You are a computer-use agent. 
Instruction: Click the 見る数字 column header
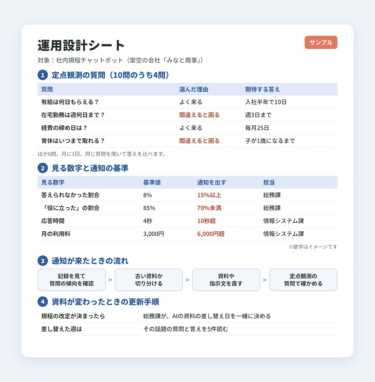(x=53, y=182)
